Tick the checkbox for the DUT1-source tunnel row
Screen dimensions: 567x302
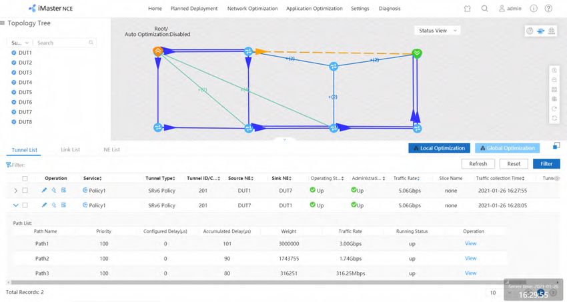click(25, 190)
